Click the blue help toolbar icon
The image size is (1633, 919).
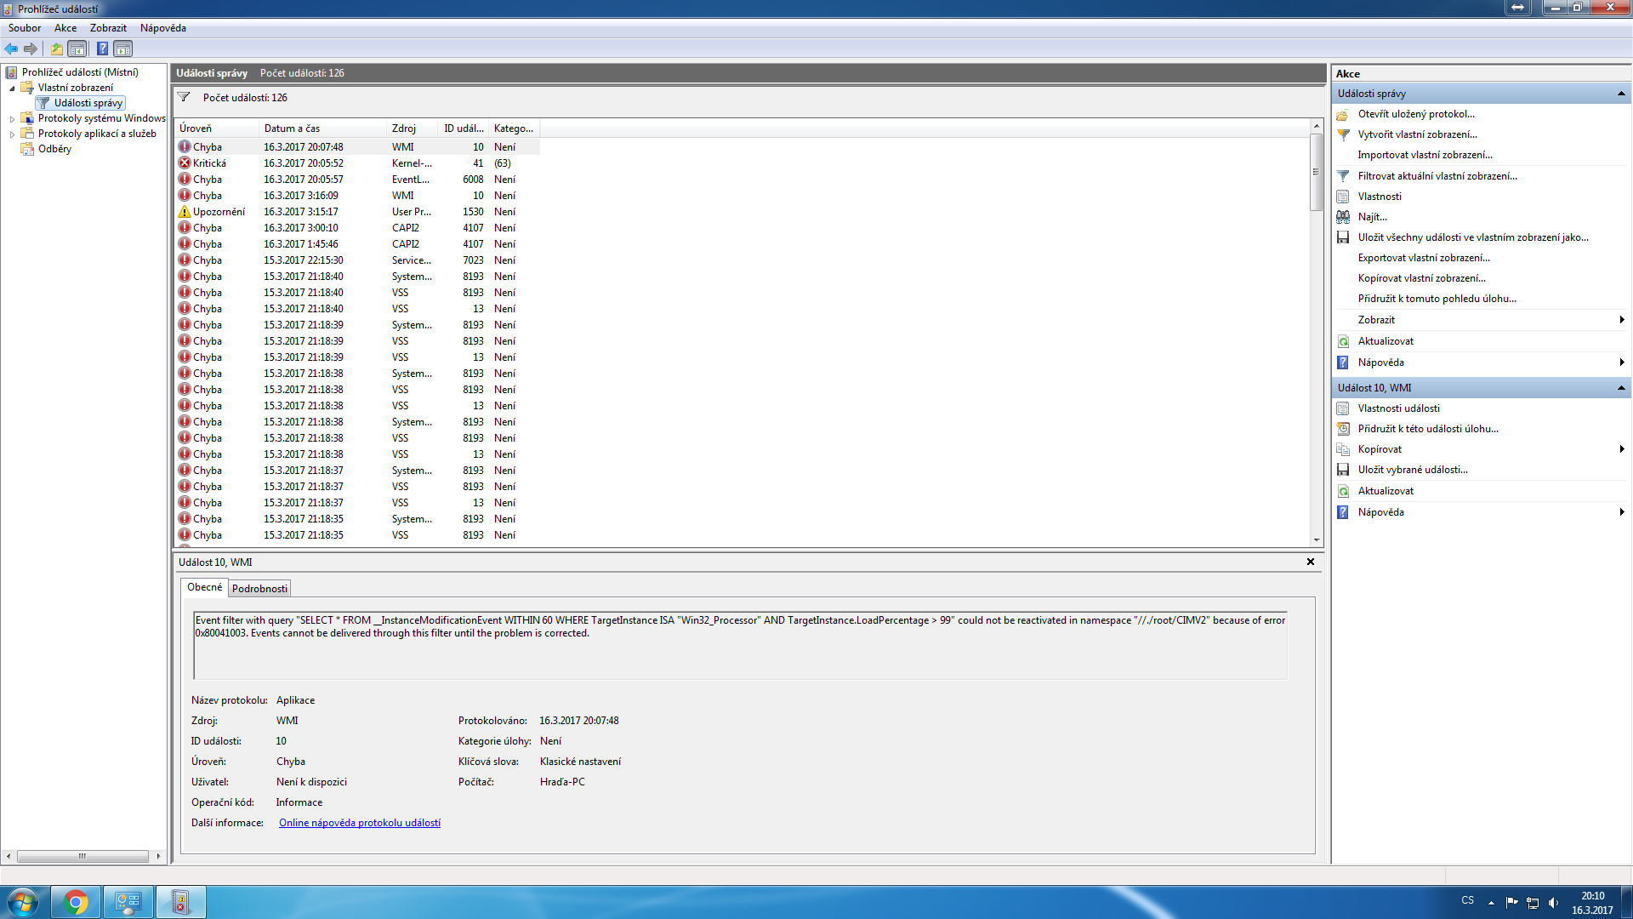click(x=102, y=49)
